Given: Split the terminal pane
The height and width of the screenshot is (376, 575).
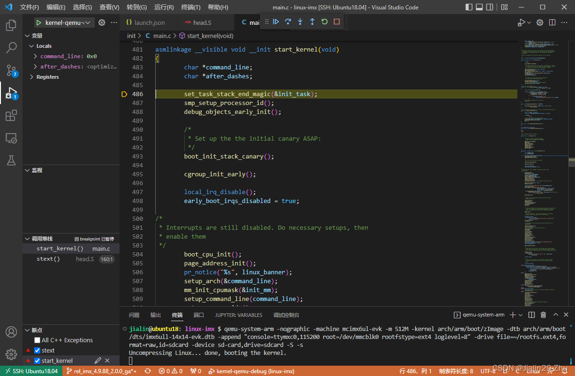Looking at the screenshot, I should (x=531, y=315).
